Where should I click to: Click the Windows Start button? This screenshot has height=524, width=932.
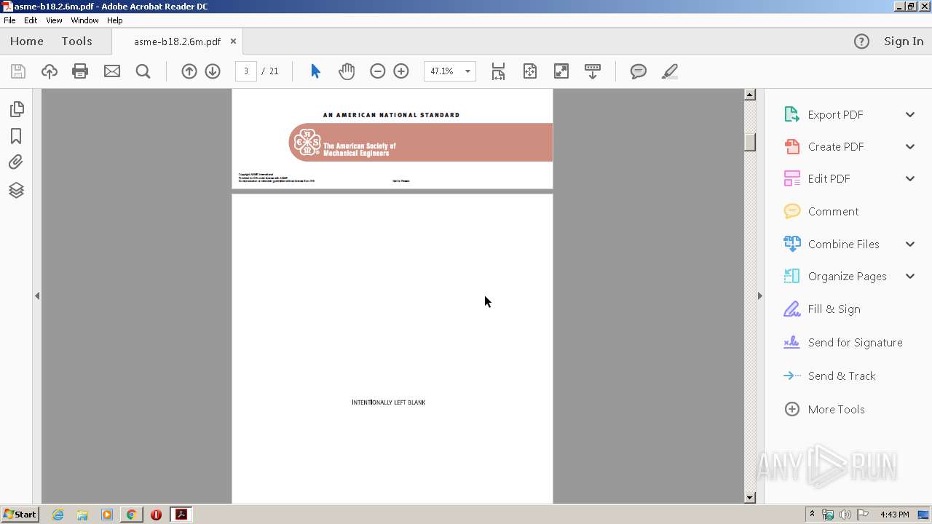click(x=20, y=515)
